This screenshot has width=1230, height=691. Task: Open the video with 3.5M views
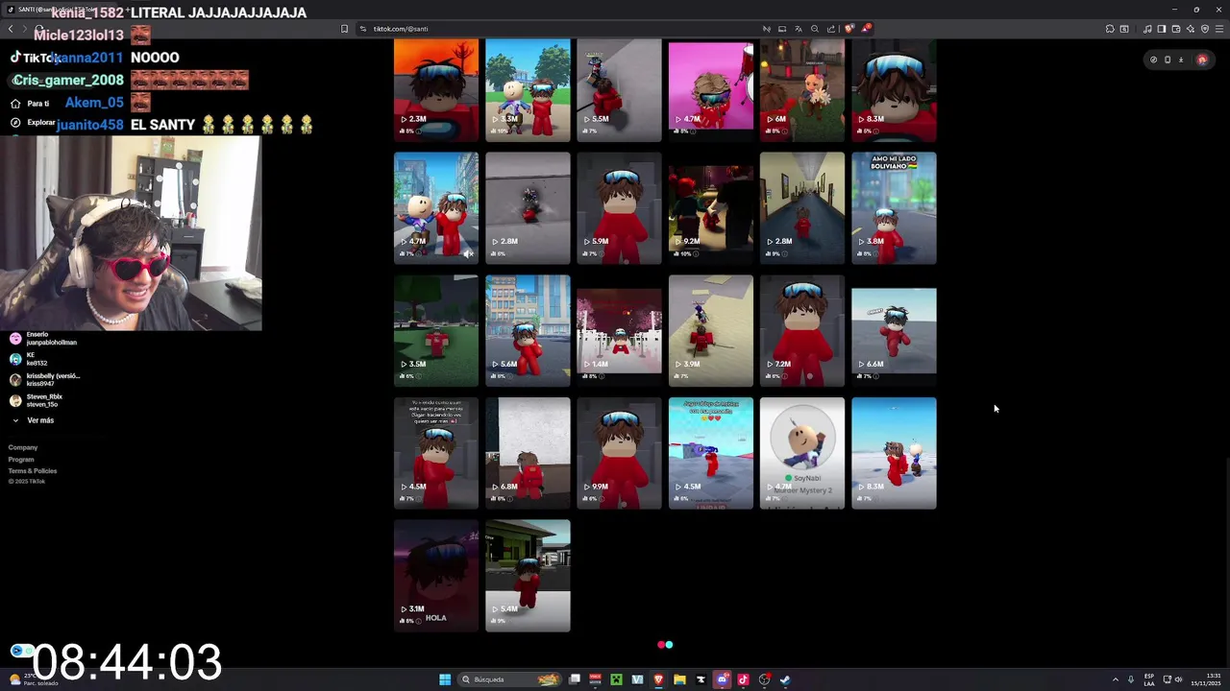[x=435, y=330]
